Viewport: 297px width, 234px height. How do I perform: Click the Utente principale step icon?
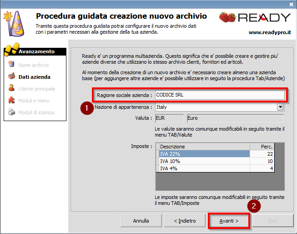11,89
